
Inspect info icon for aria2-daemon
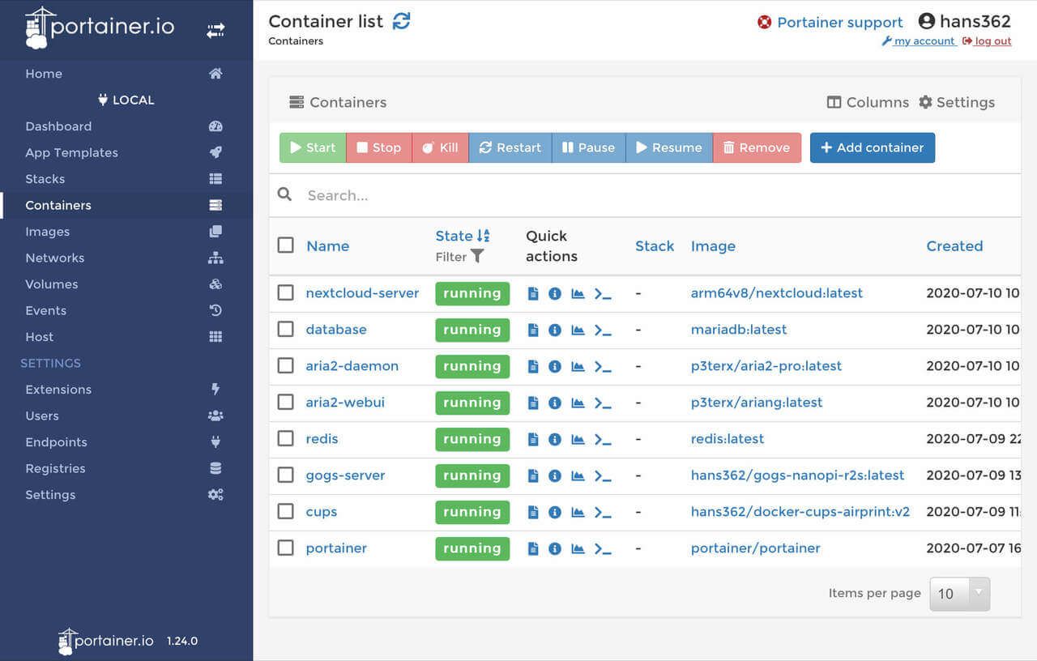click(555, 367)
